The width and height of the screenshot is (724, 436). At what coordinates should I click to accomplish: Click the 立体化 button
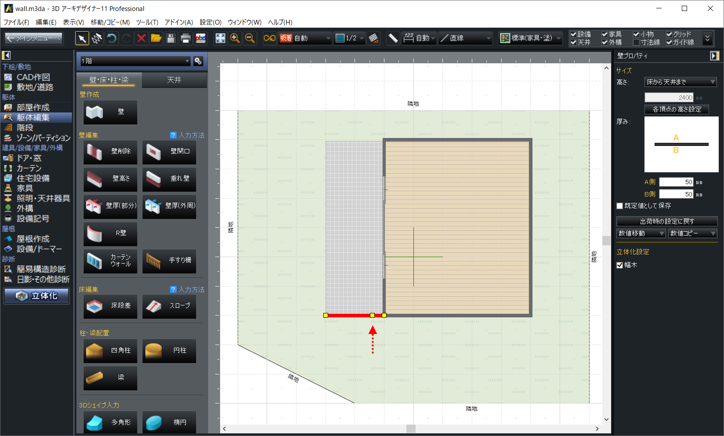37,296
